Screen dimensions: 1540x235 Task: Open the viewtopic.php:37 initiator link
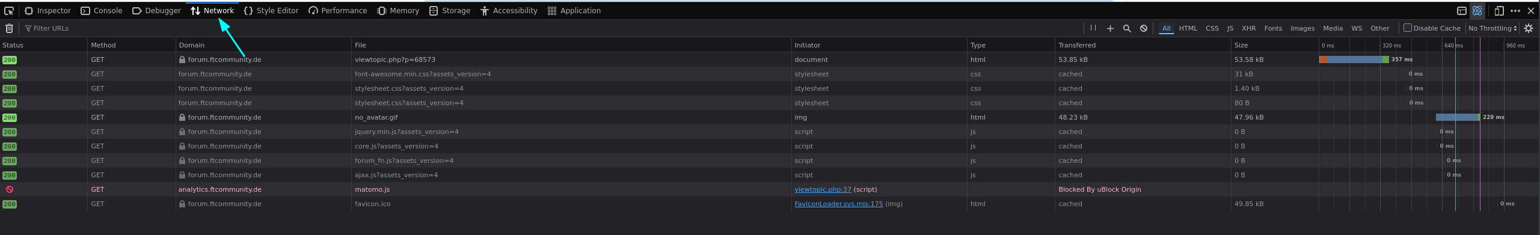[x=823, y=189]
